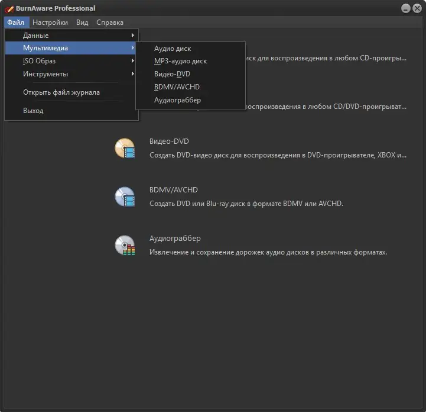Select Данные in the Файл menu
This screenshot has width=426, height=412.
pyautogui.click(x=71, y=36)
